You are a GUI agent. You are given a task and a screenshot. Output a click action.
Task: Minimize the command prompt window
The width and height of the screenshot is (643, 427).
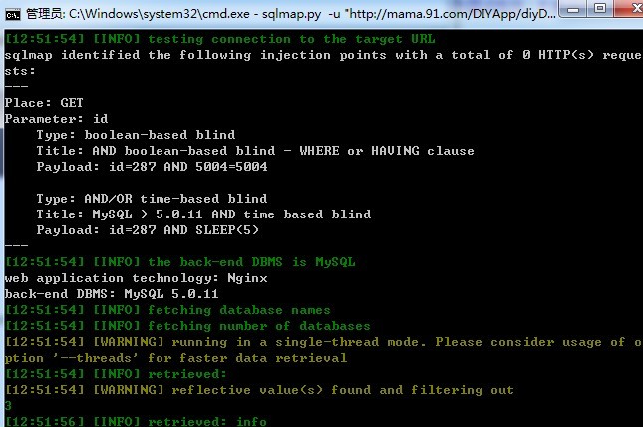[574, 9]
